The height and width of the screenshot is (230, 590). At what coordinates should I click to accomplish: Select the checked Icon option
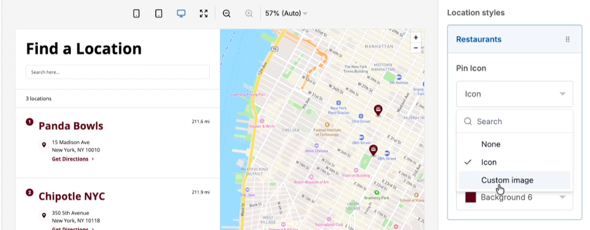click(514, 162)
